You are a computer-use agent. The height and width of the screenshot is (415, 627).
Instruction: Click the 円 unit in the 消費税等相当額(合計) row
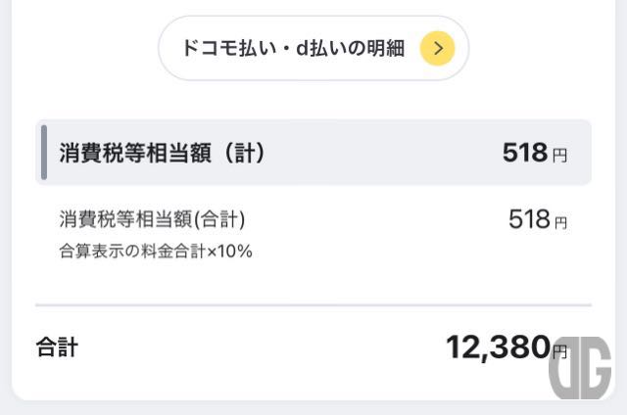(x=561, y=222)
